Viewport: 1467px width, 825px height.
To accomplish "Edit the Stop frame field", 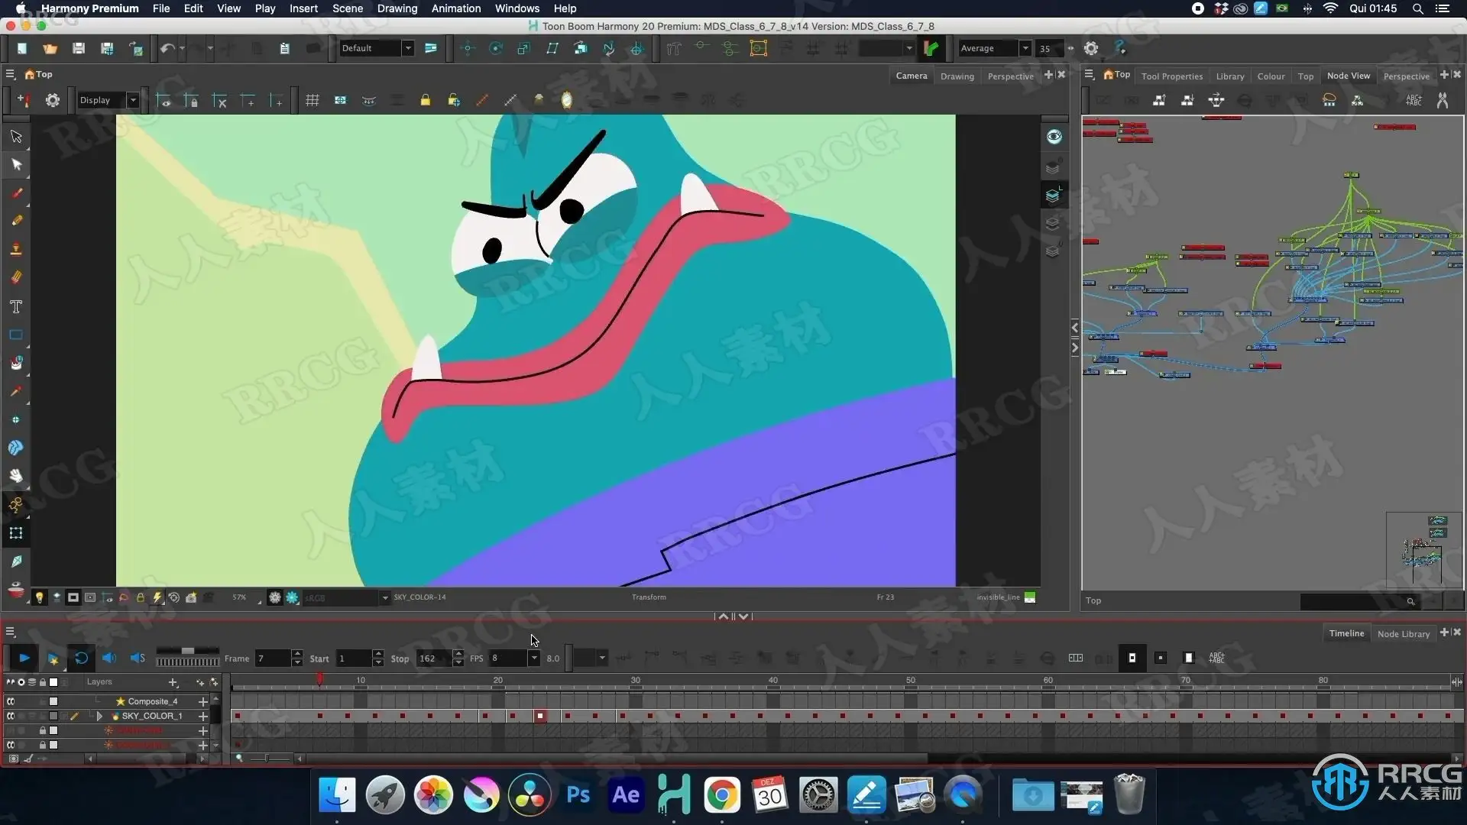I will (x=434, y=658).
